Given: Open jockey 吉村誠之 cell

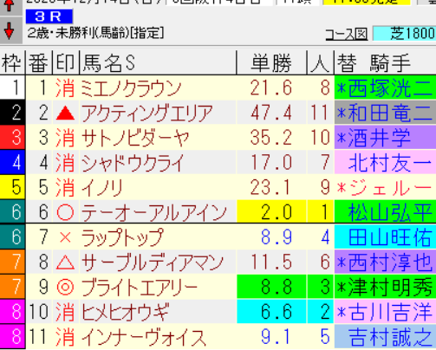Looking at the screenshot, I should 385,337.
